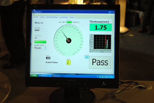Click the system tray icons near the clock

pyautogui.click(x=104, y=77)
